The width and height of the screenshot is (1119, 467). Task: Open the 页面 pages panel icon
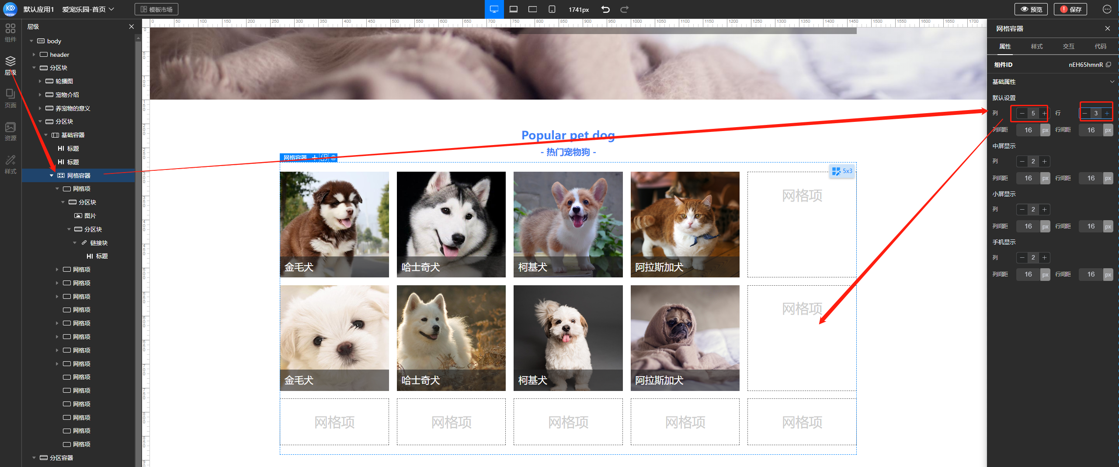pos(10,98)
